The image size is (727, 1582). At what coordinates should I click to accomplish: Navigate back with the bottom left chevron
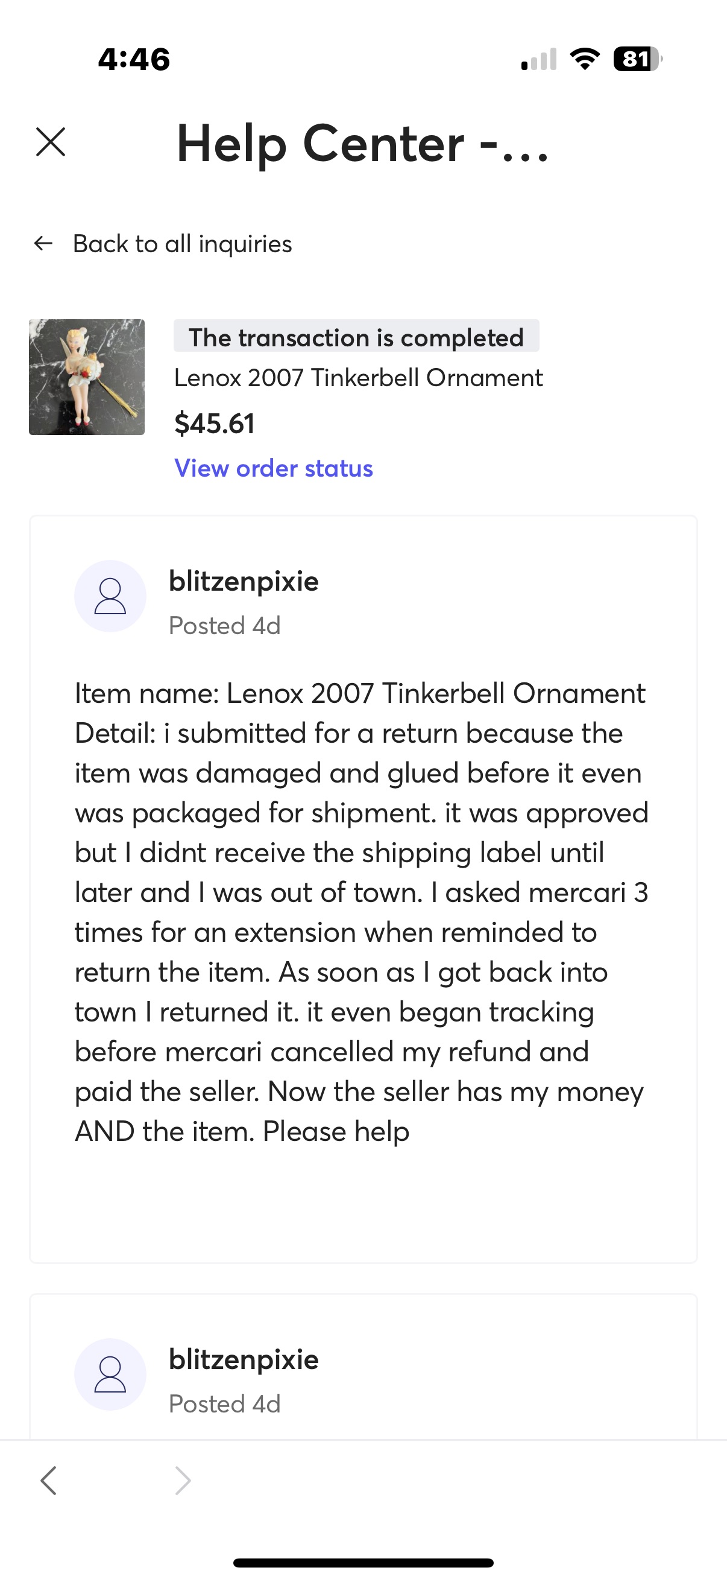tap(48, 1480)
